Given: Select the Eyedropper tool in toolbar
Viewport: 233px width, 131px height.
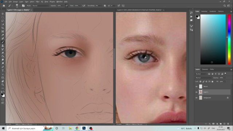Looking at the screenshot, I should (x=3, y=35).
